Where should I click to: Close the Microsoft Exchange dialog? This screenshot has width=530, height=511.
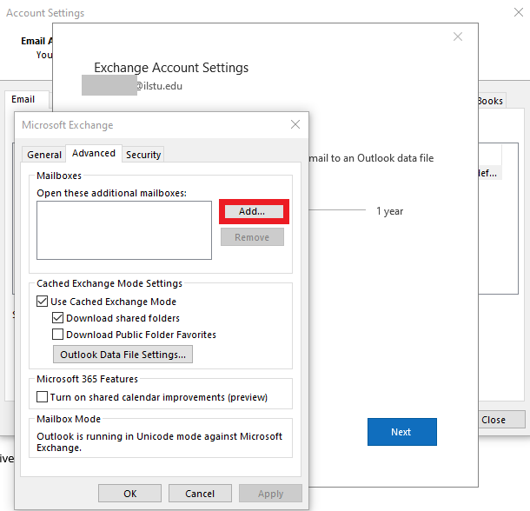click(295, 124)
